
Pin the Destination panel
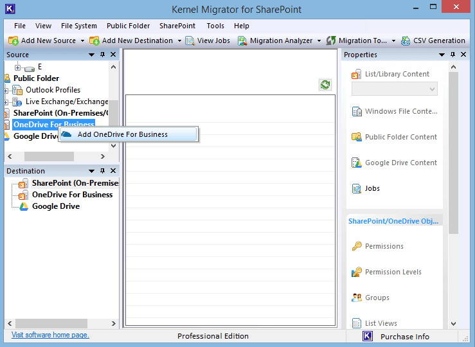coord(102,171)
